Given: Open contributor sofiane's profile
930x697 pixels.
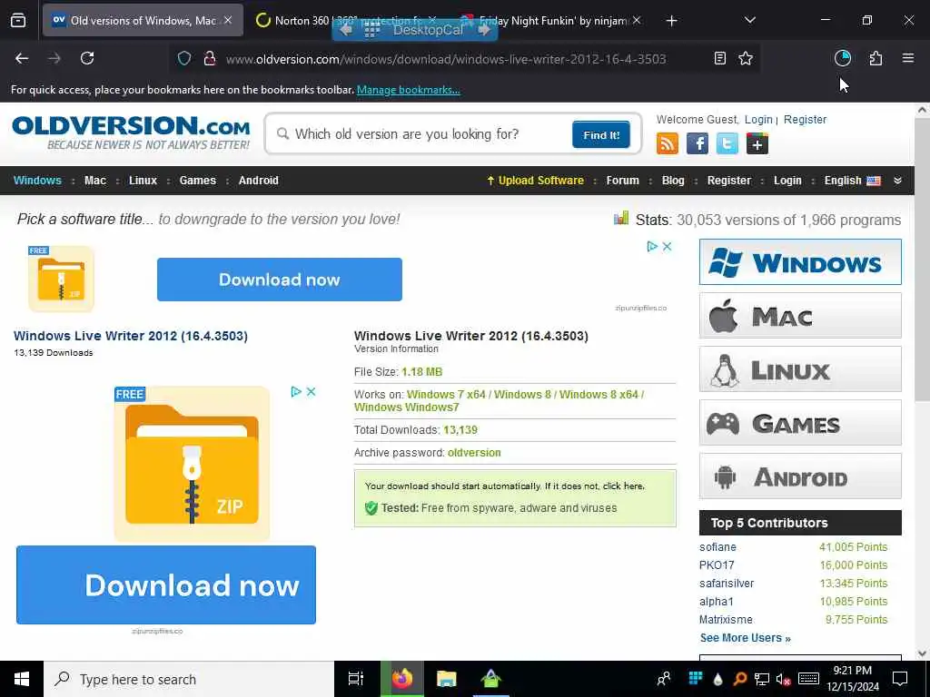Looking at the screenshot, I should click(717, 547).
